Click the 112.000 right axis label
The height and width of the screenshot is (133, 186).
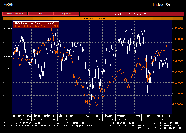[x=178, y=28]
